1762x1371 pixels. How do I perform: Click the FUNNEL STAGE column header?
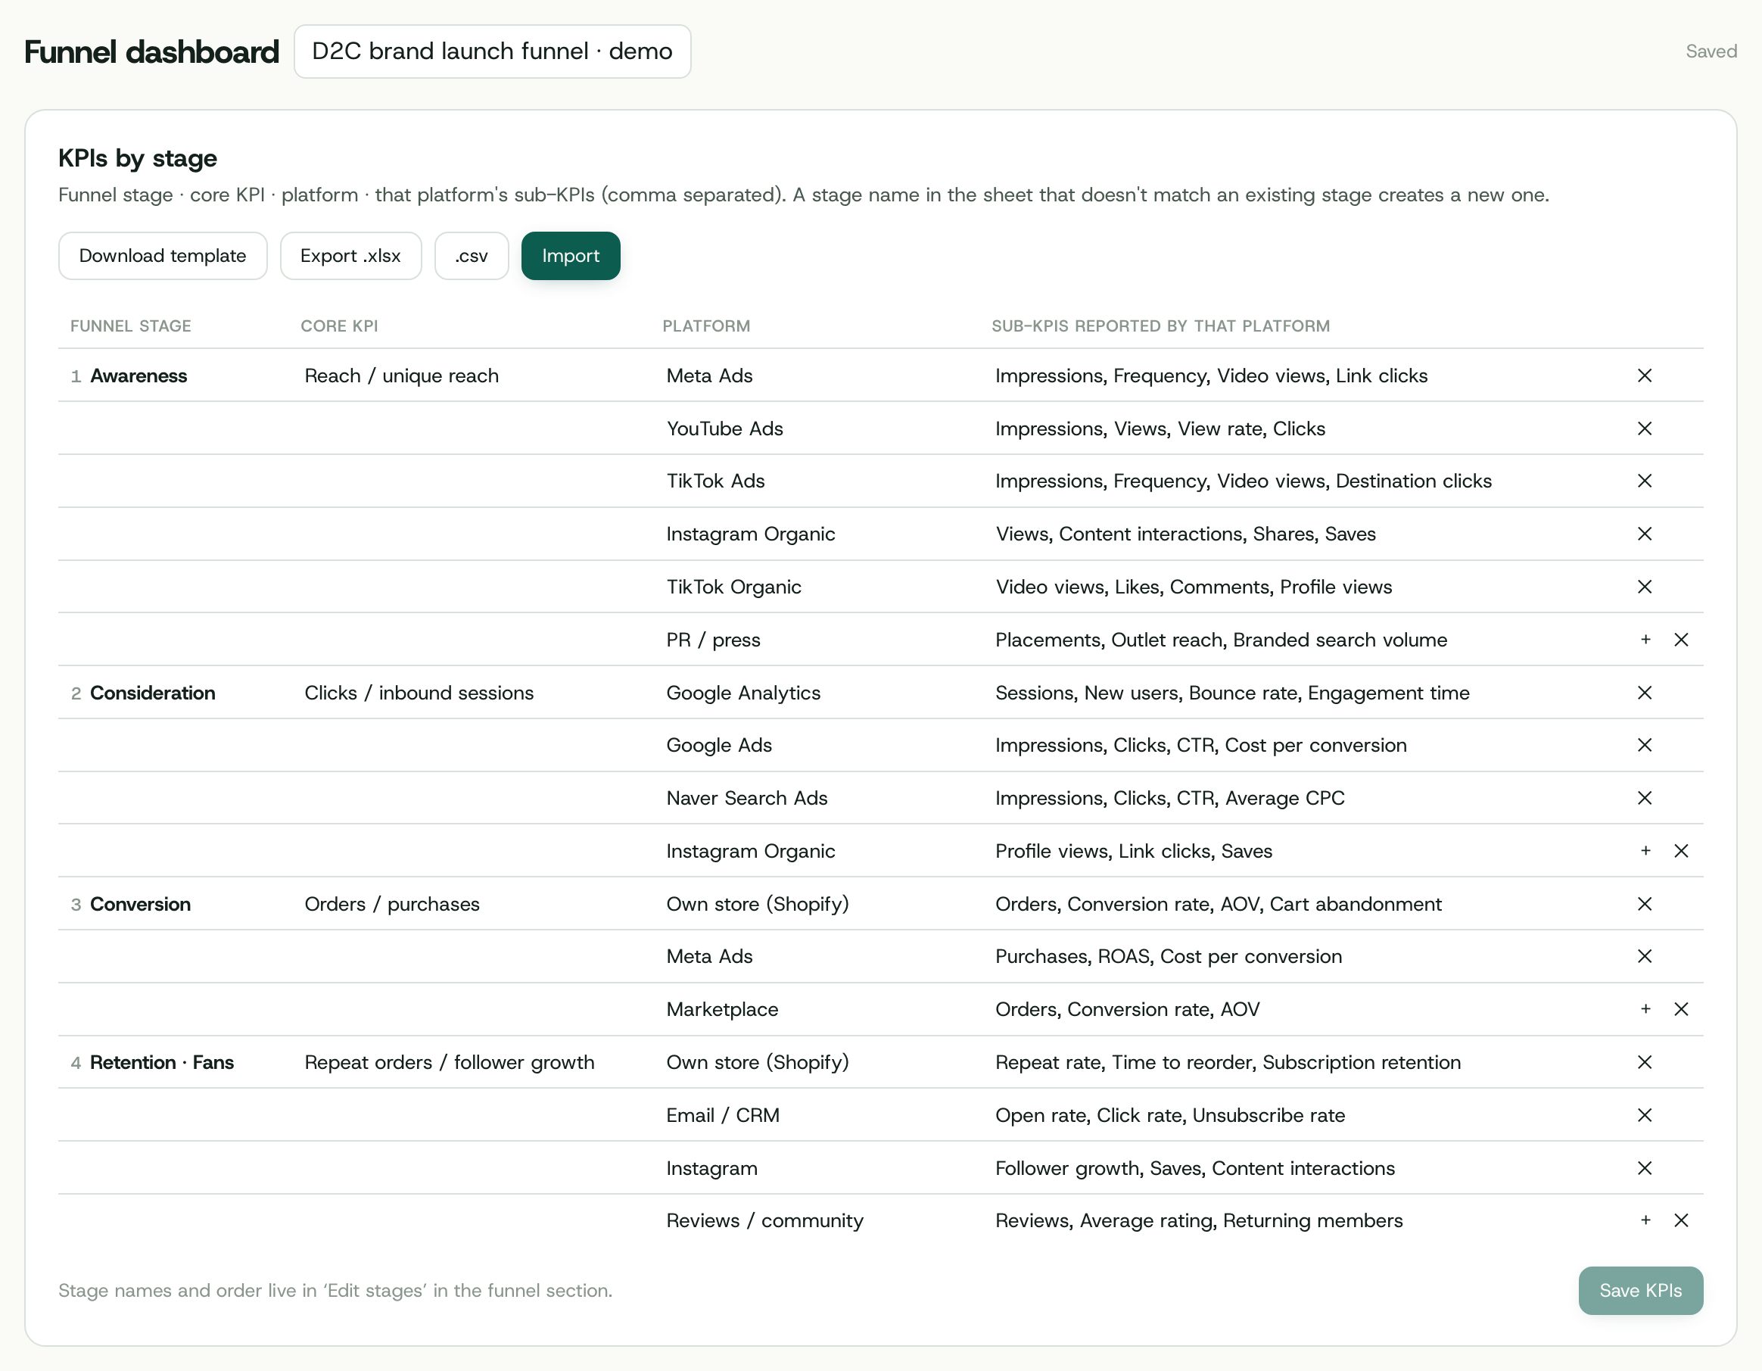[x=131, y=326]
